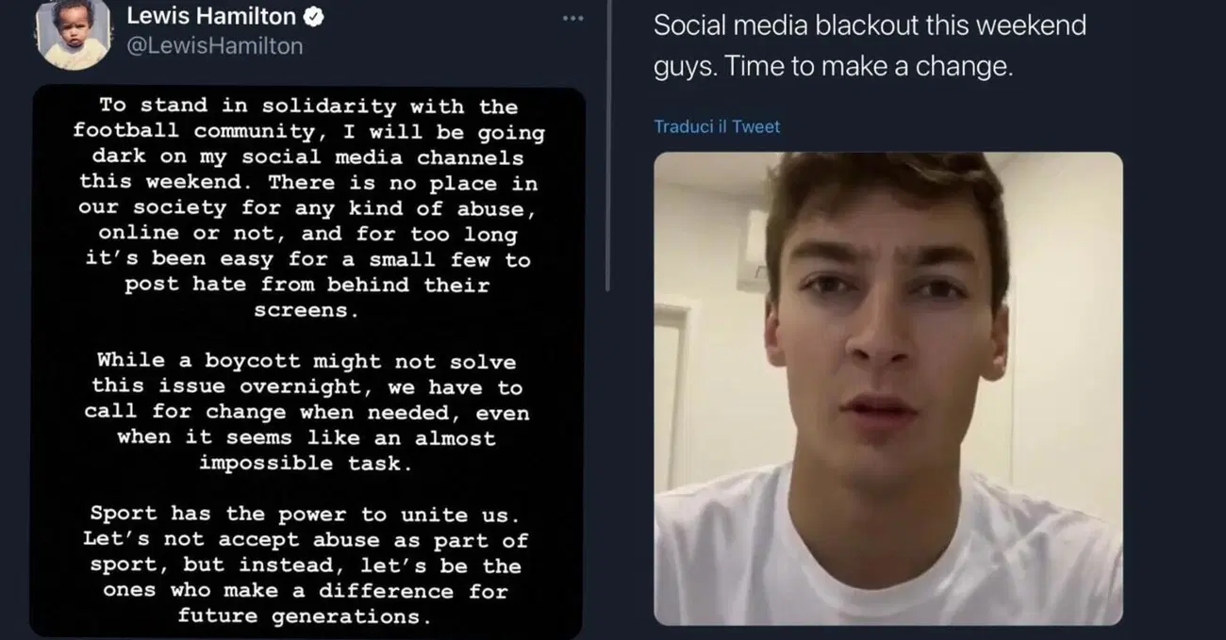
Task: Open the @LewisHamilton handle link
Action: (x=214, y=44)
